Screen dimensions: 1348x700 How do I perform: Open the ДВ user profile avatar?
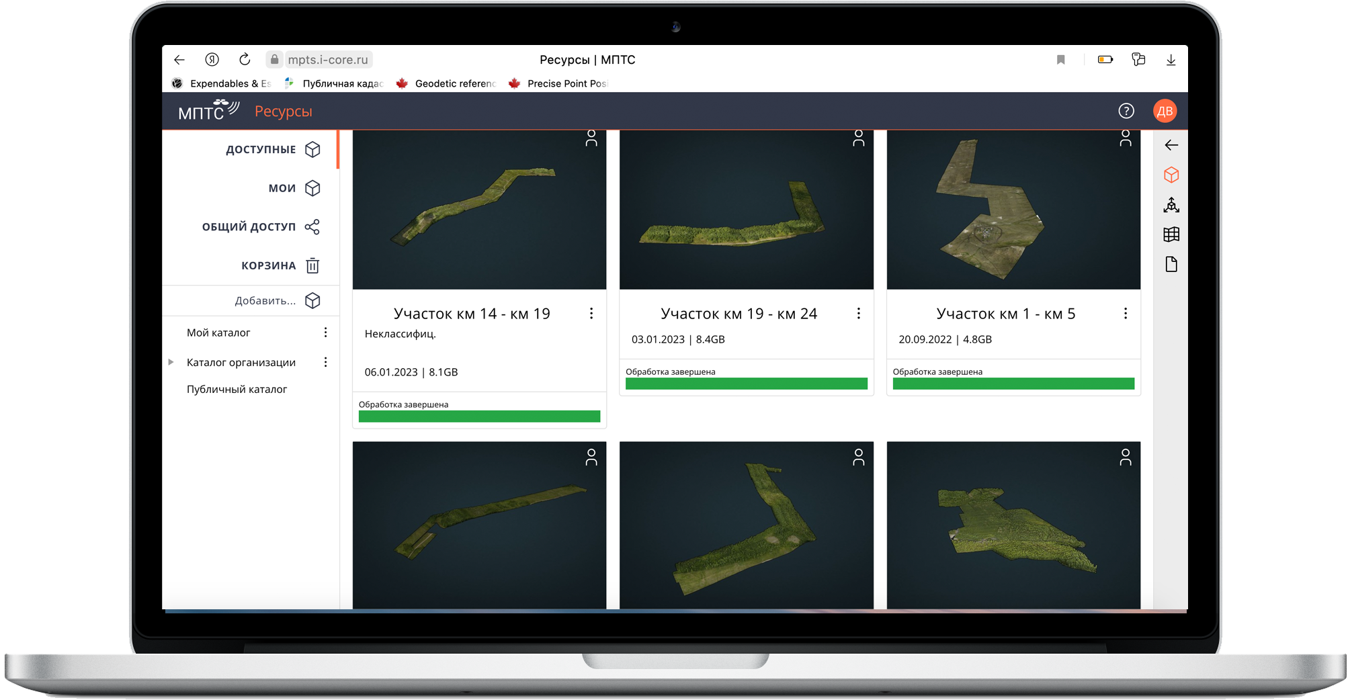(1165, 111)
